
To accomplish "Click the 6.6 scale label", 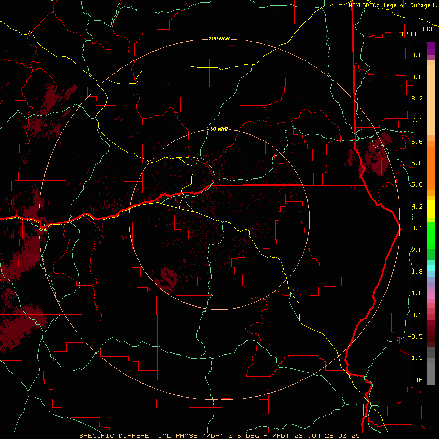I will pyautogui.click(x=417, y=141).
